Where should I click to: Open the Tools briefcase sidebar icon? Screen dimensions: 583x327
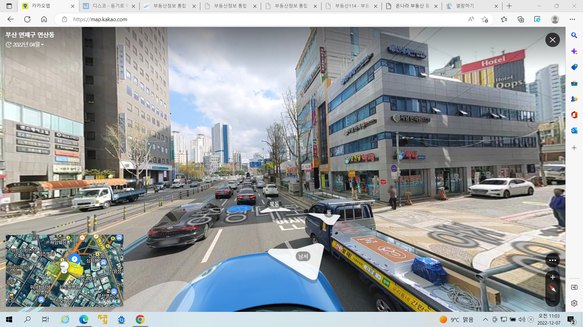click(574, 83)
